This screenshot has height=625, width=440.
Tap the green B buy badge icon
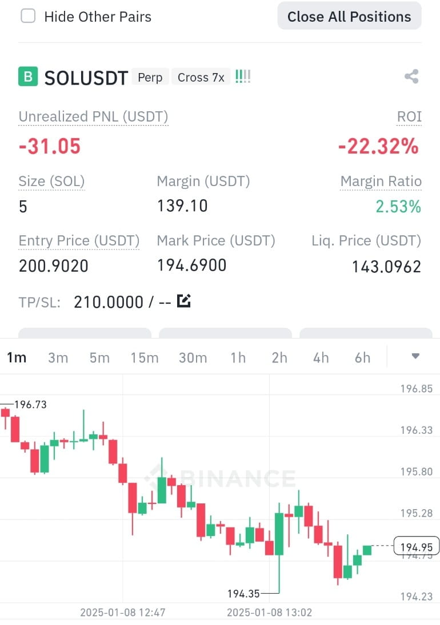click(28, 76)
